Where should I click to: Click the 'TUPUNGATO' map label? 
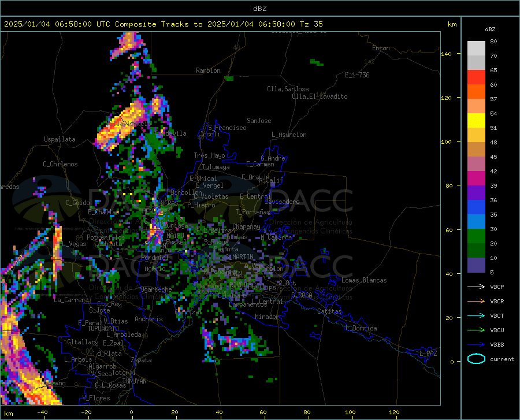(103, 329)
